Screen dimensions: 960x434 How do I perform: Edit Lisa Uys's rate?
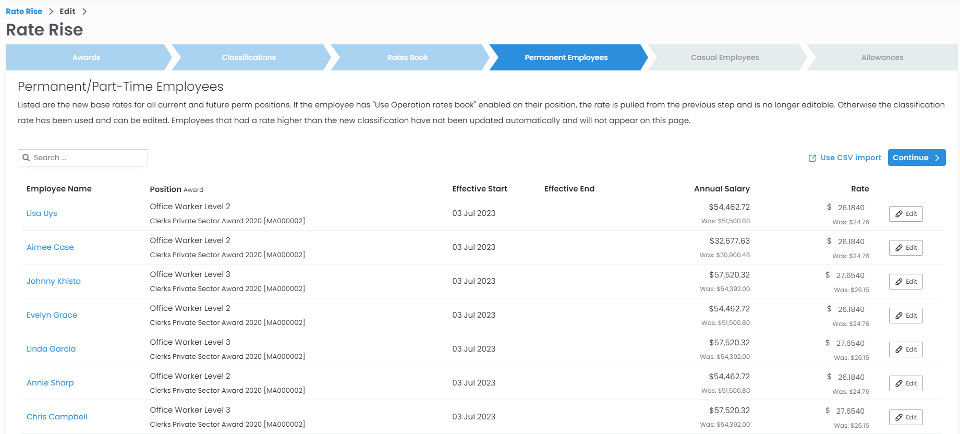[x=905, y=214]
